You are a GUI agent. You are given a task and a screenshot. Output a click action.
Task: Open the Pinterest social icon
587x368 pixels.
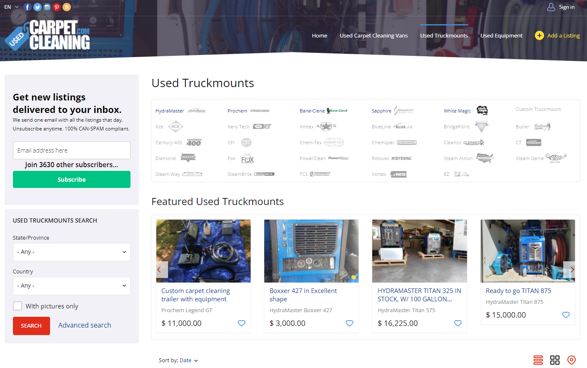point(57,7)
